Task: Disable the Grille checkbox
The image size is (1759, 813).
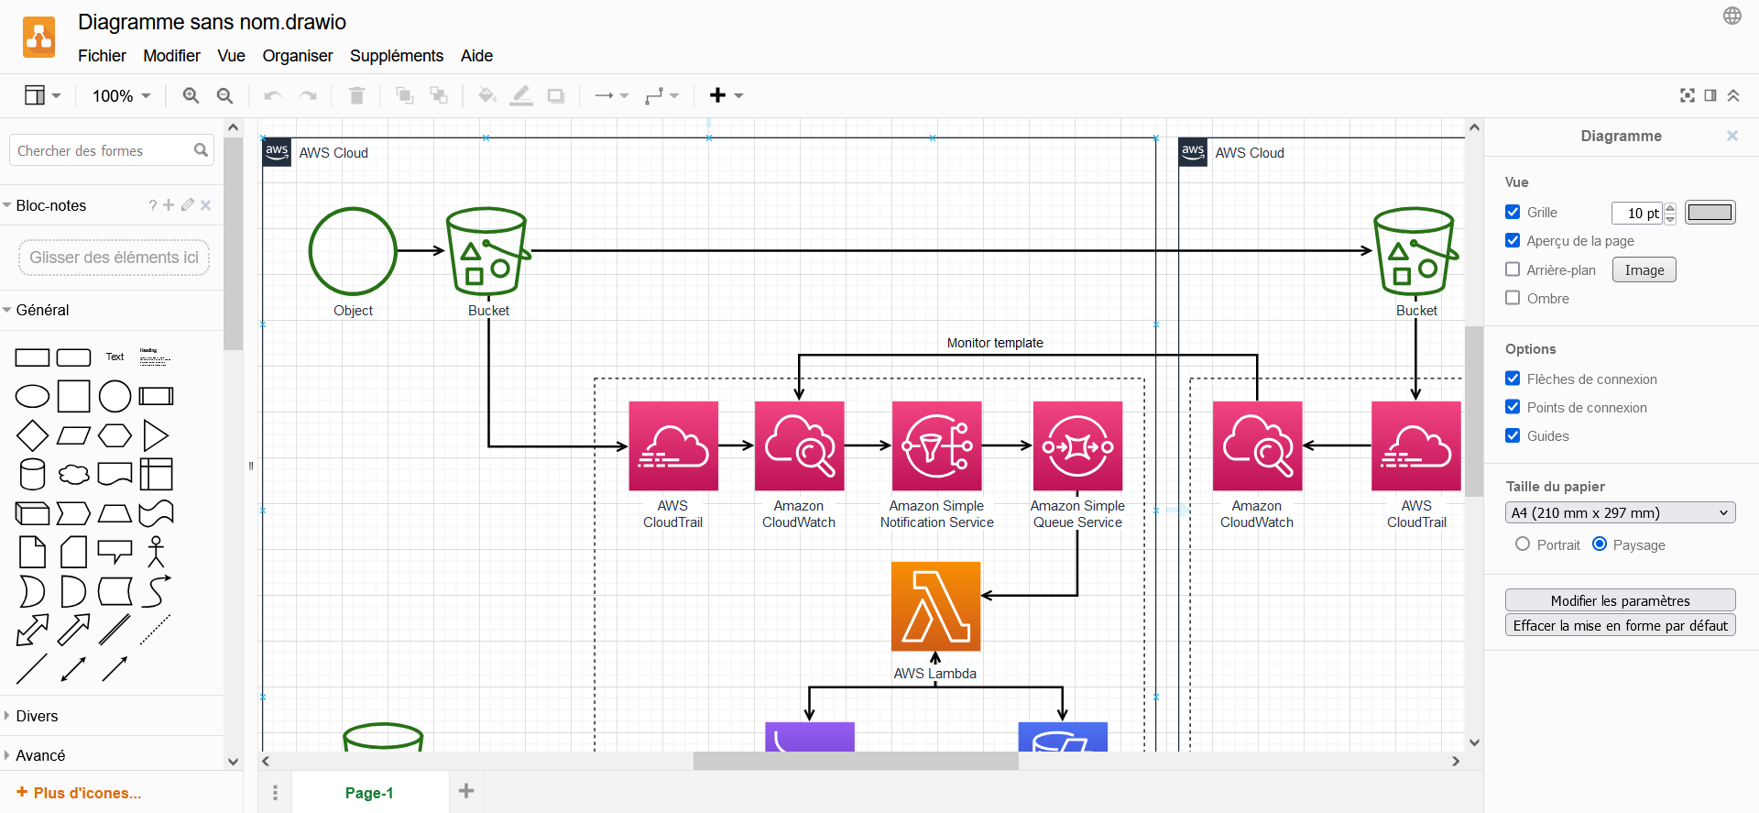Action: pos(1513,212)
